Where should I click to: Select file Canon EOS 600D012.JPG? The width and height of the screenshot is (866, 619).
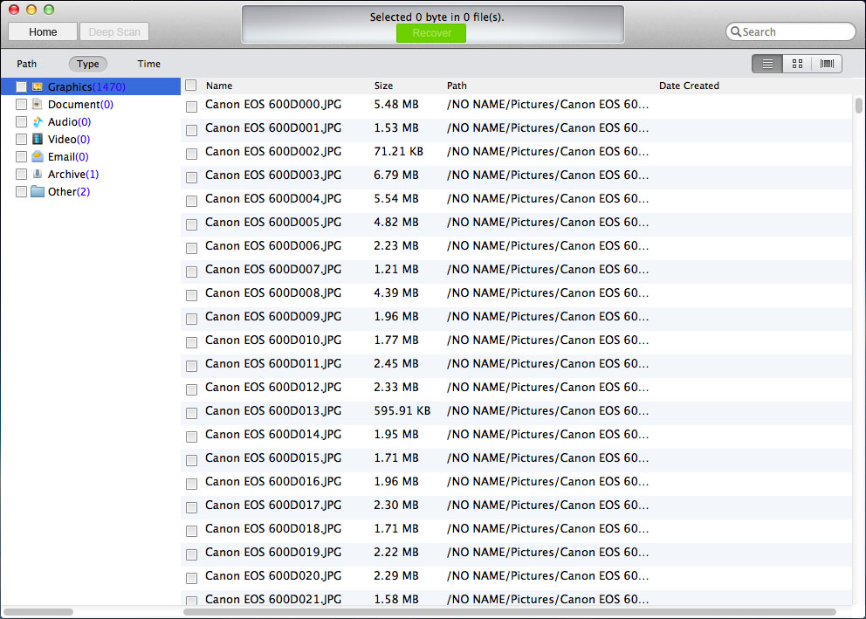click(x=273, y=387)
